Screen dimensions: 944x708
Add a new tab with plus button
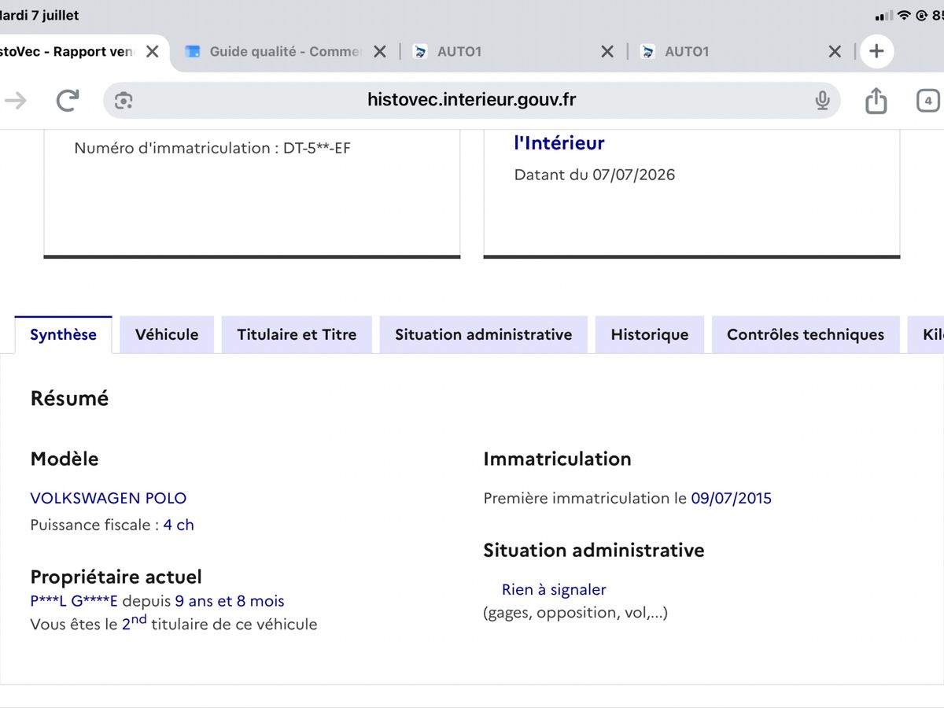pos(876,52)
